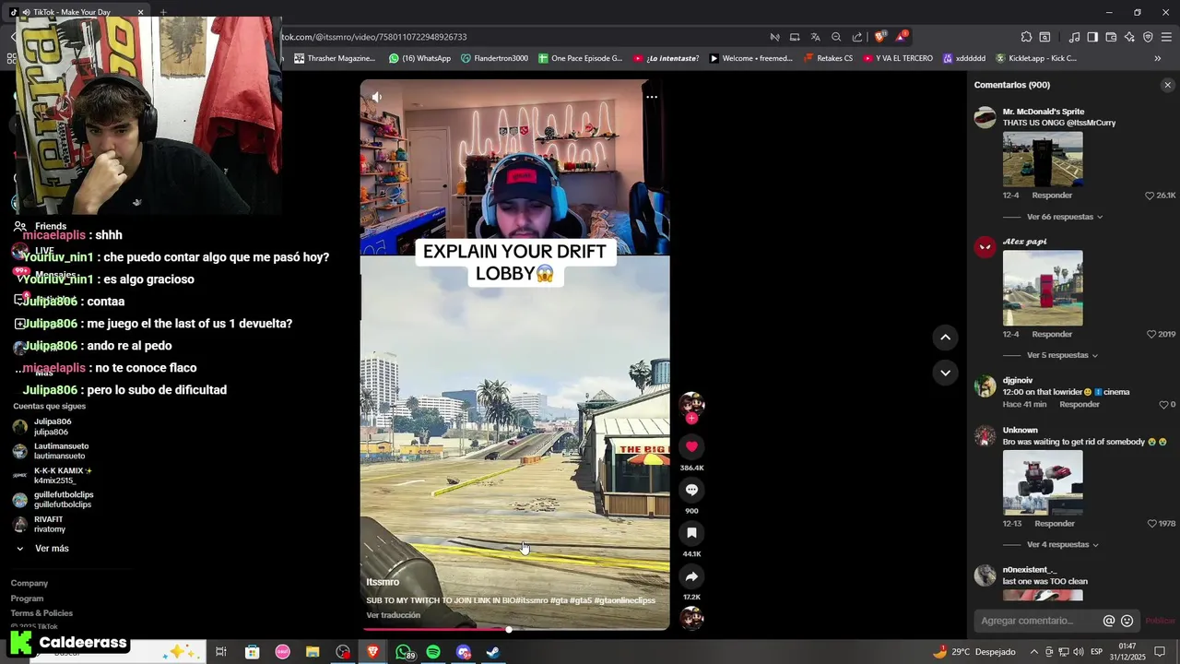Expand Ver más in followed accounts
Viewport: 1180px width, 664px height.
pos(52,549)
